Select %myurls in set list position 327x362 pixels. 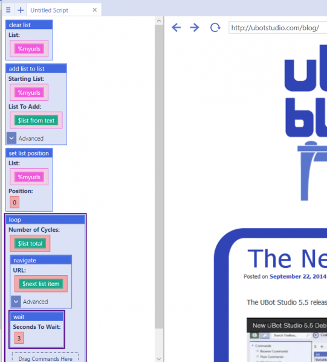pos(29,177)
